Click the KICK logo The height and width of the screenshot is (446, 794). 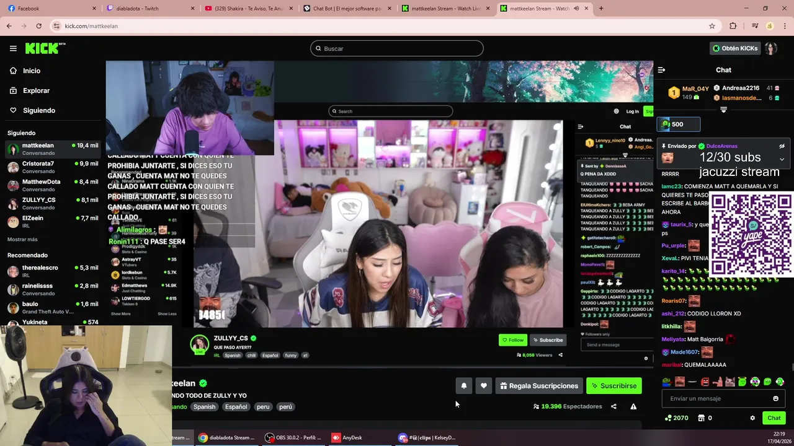pyautogui.click(x=45, y=48)
